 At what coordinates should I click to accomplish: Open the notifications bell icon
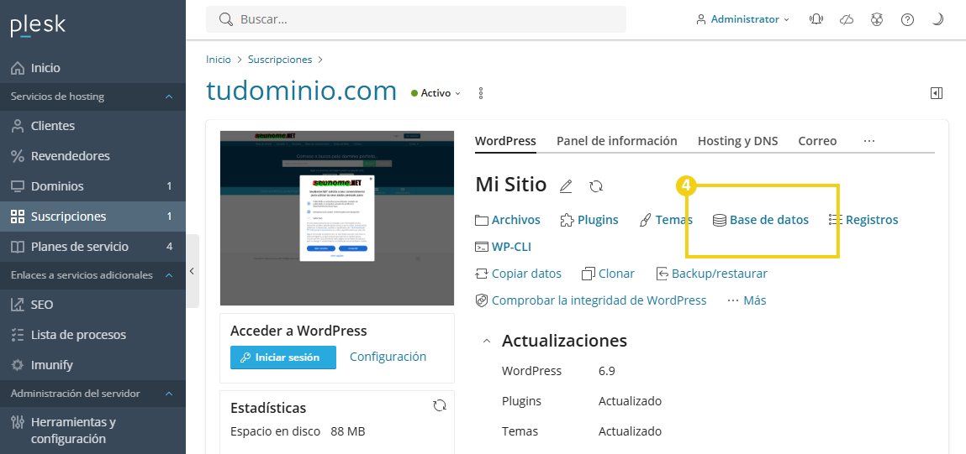pos(816,19)
